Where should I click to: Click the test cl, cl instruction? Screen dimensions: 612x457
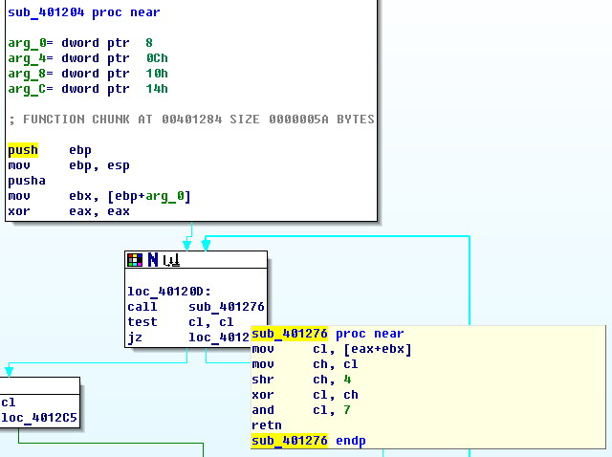tap(181, 322)
